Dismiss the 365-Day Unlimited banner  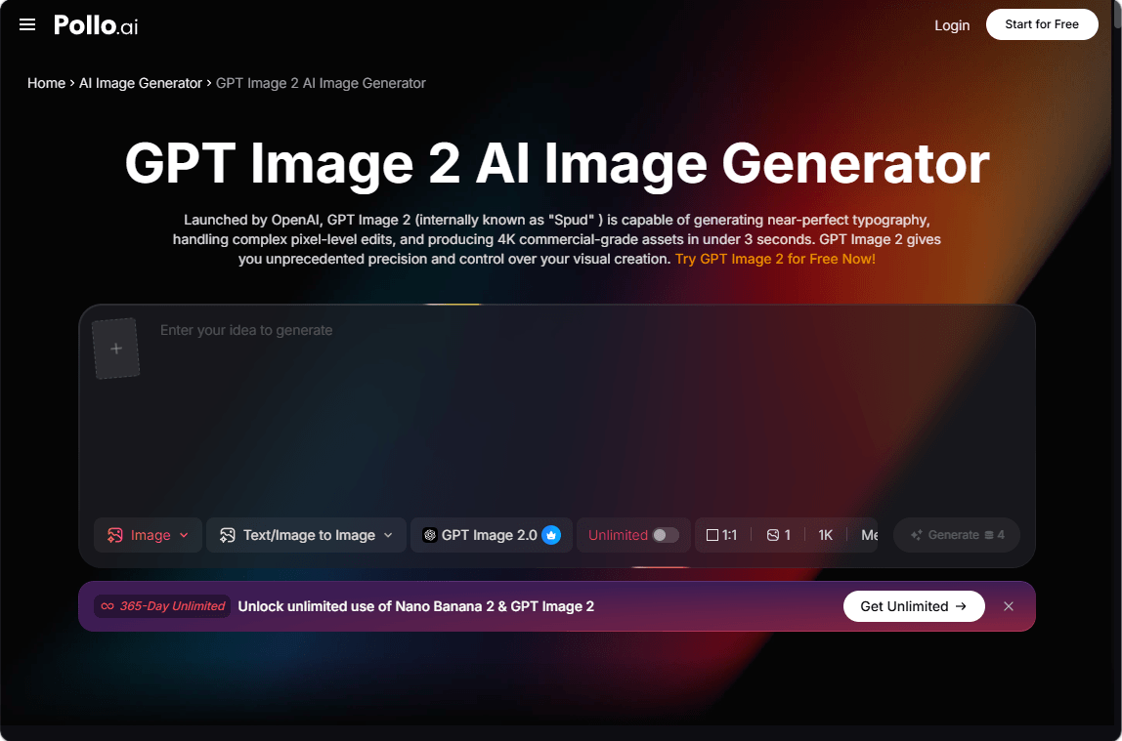click(x=1009, y=606)
